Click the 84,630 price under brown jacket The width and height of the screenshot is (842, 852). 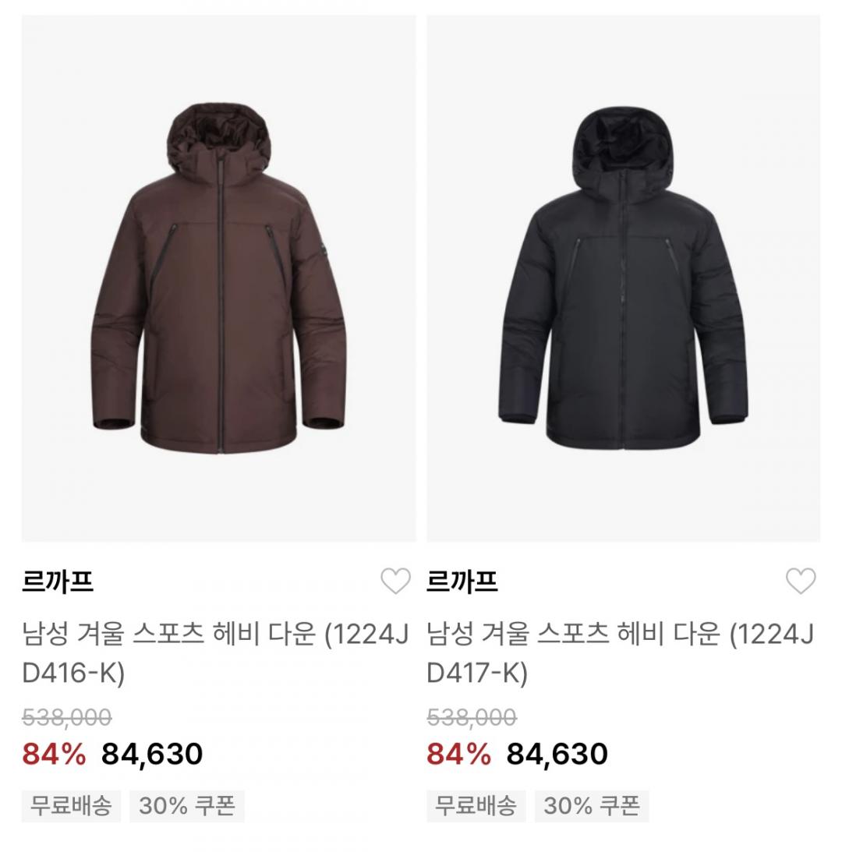(x=152, y=755)
